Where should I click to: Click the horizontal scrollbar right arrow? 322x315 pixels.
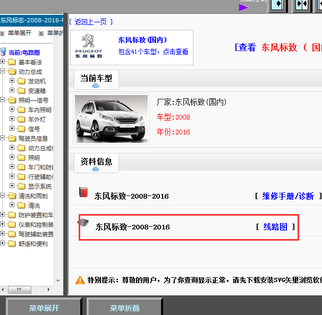coord(49,290)
